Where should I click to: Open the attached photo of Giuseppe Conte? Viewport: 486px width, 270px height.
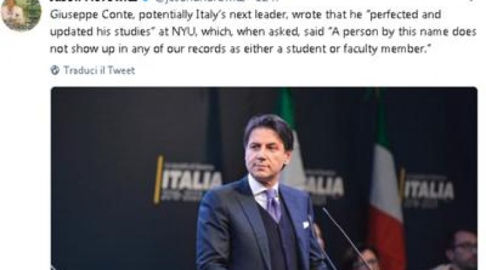pos(264,179)
